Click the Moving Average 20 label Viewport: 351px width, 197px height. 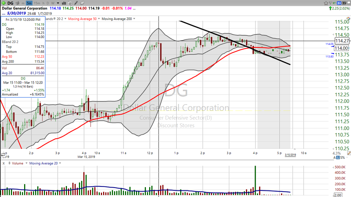coord(44,163)
